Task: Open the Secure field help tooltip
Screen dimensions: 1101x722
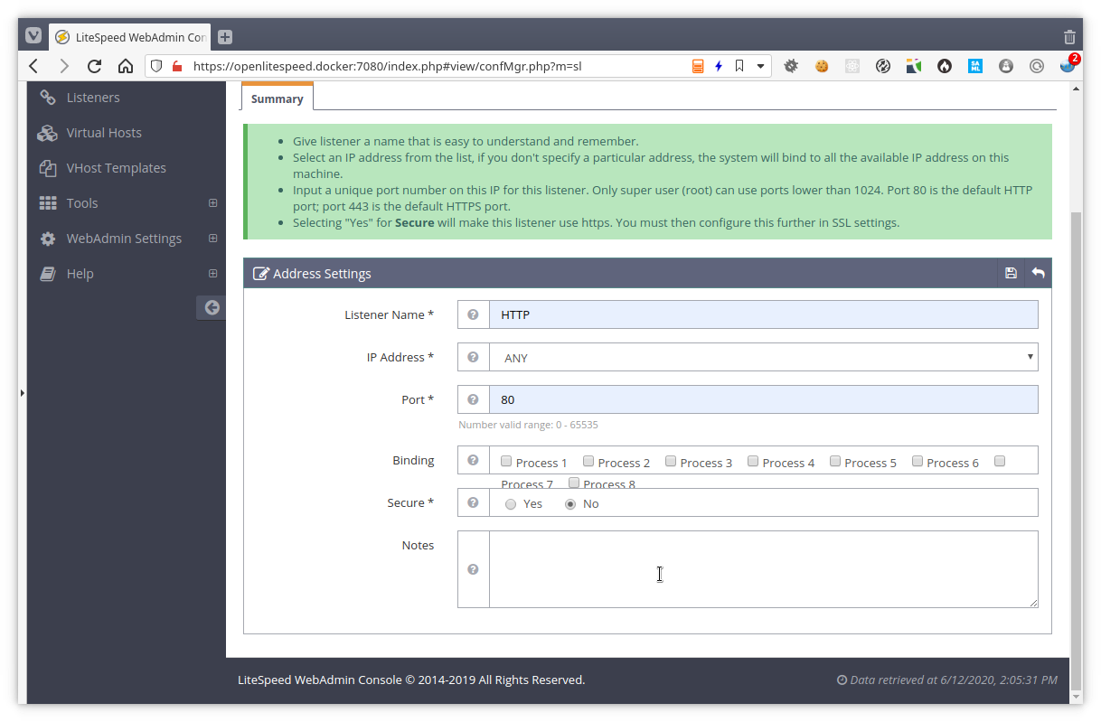Action: pyautogui.click(x=473, y=502)
